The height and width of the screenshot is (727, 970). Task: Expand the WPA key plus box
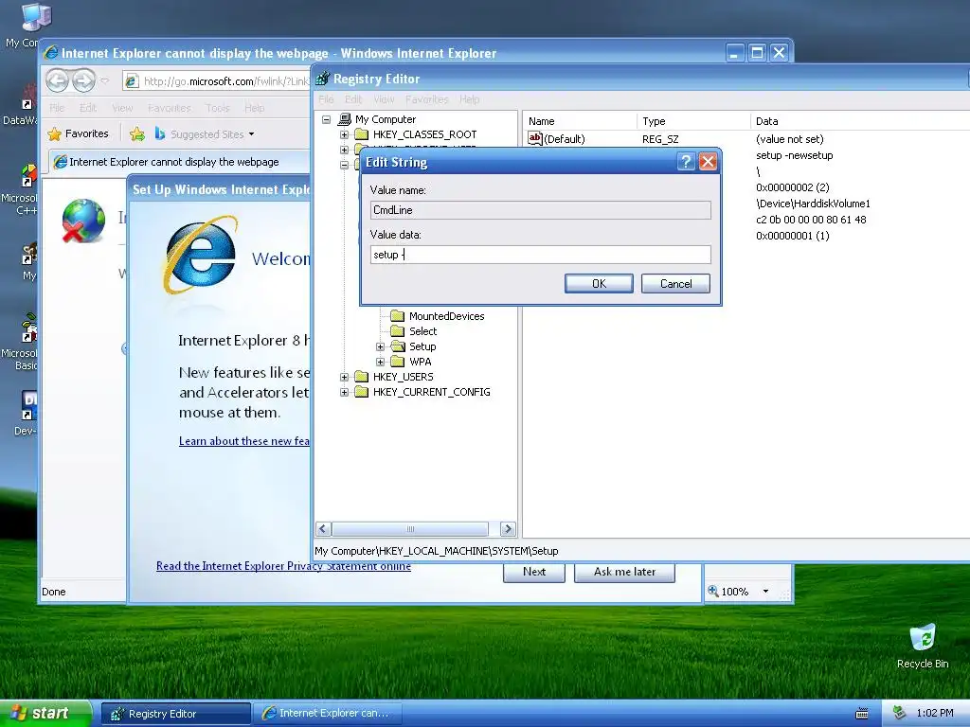(x=381, y=362)
